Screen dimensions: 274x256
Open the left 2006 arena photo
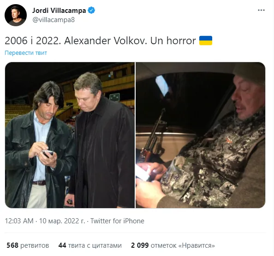click(x=70, y=135)
